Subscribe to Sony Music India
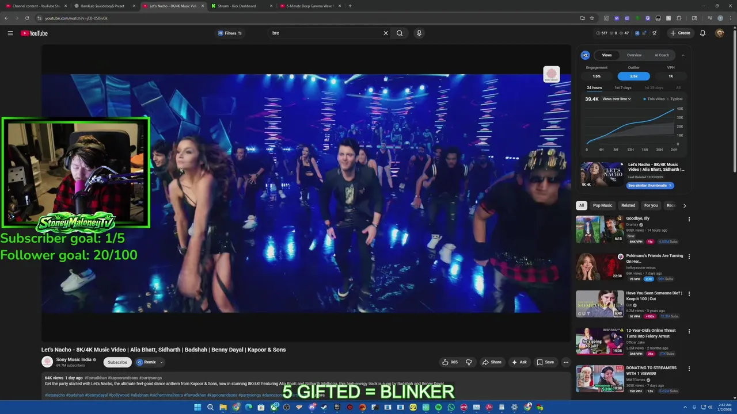The width and height of the screenshot is (737, 414). (x=117, y=362)
